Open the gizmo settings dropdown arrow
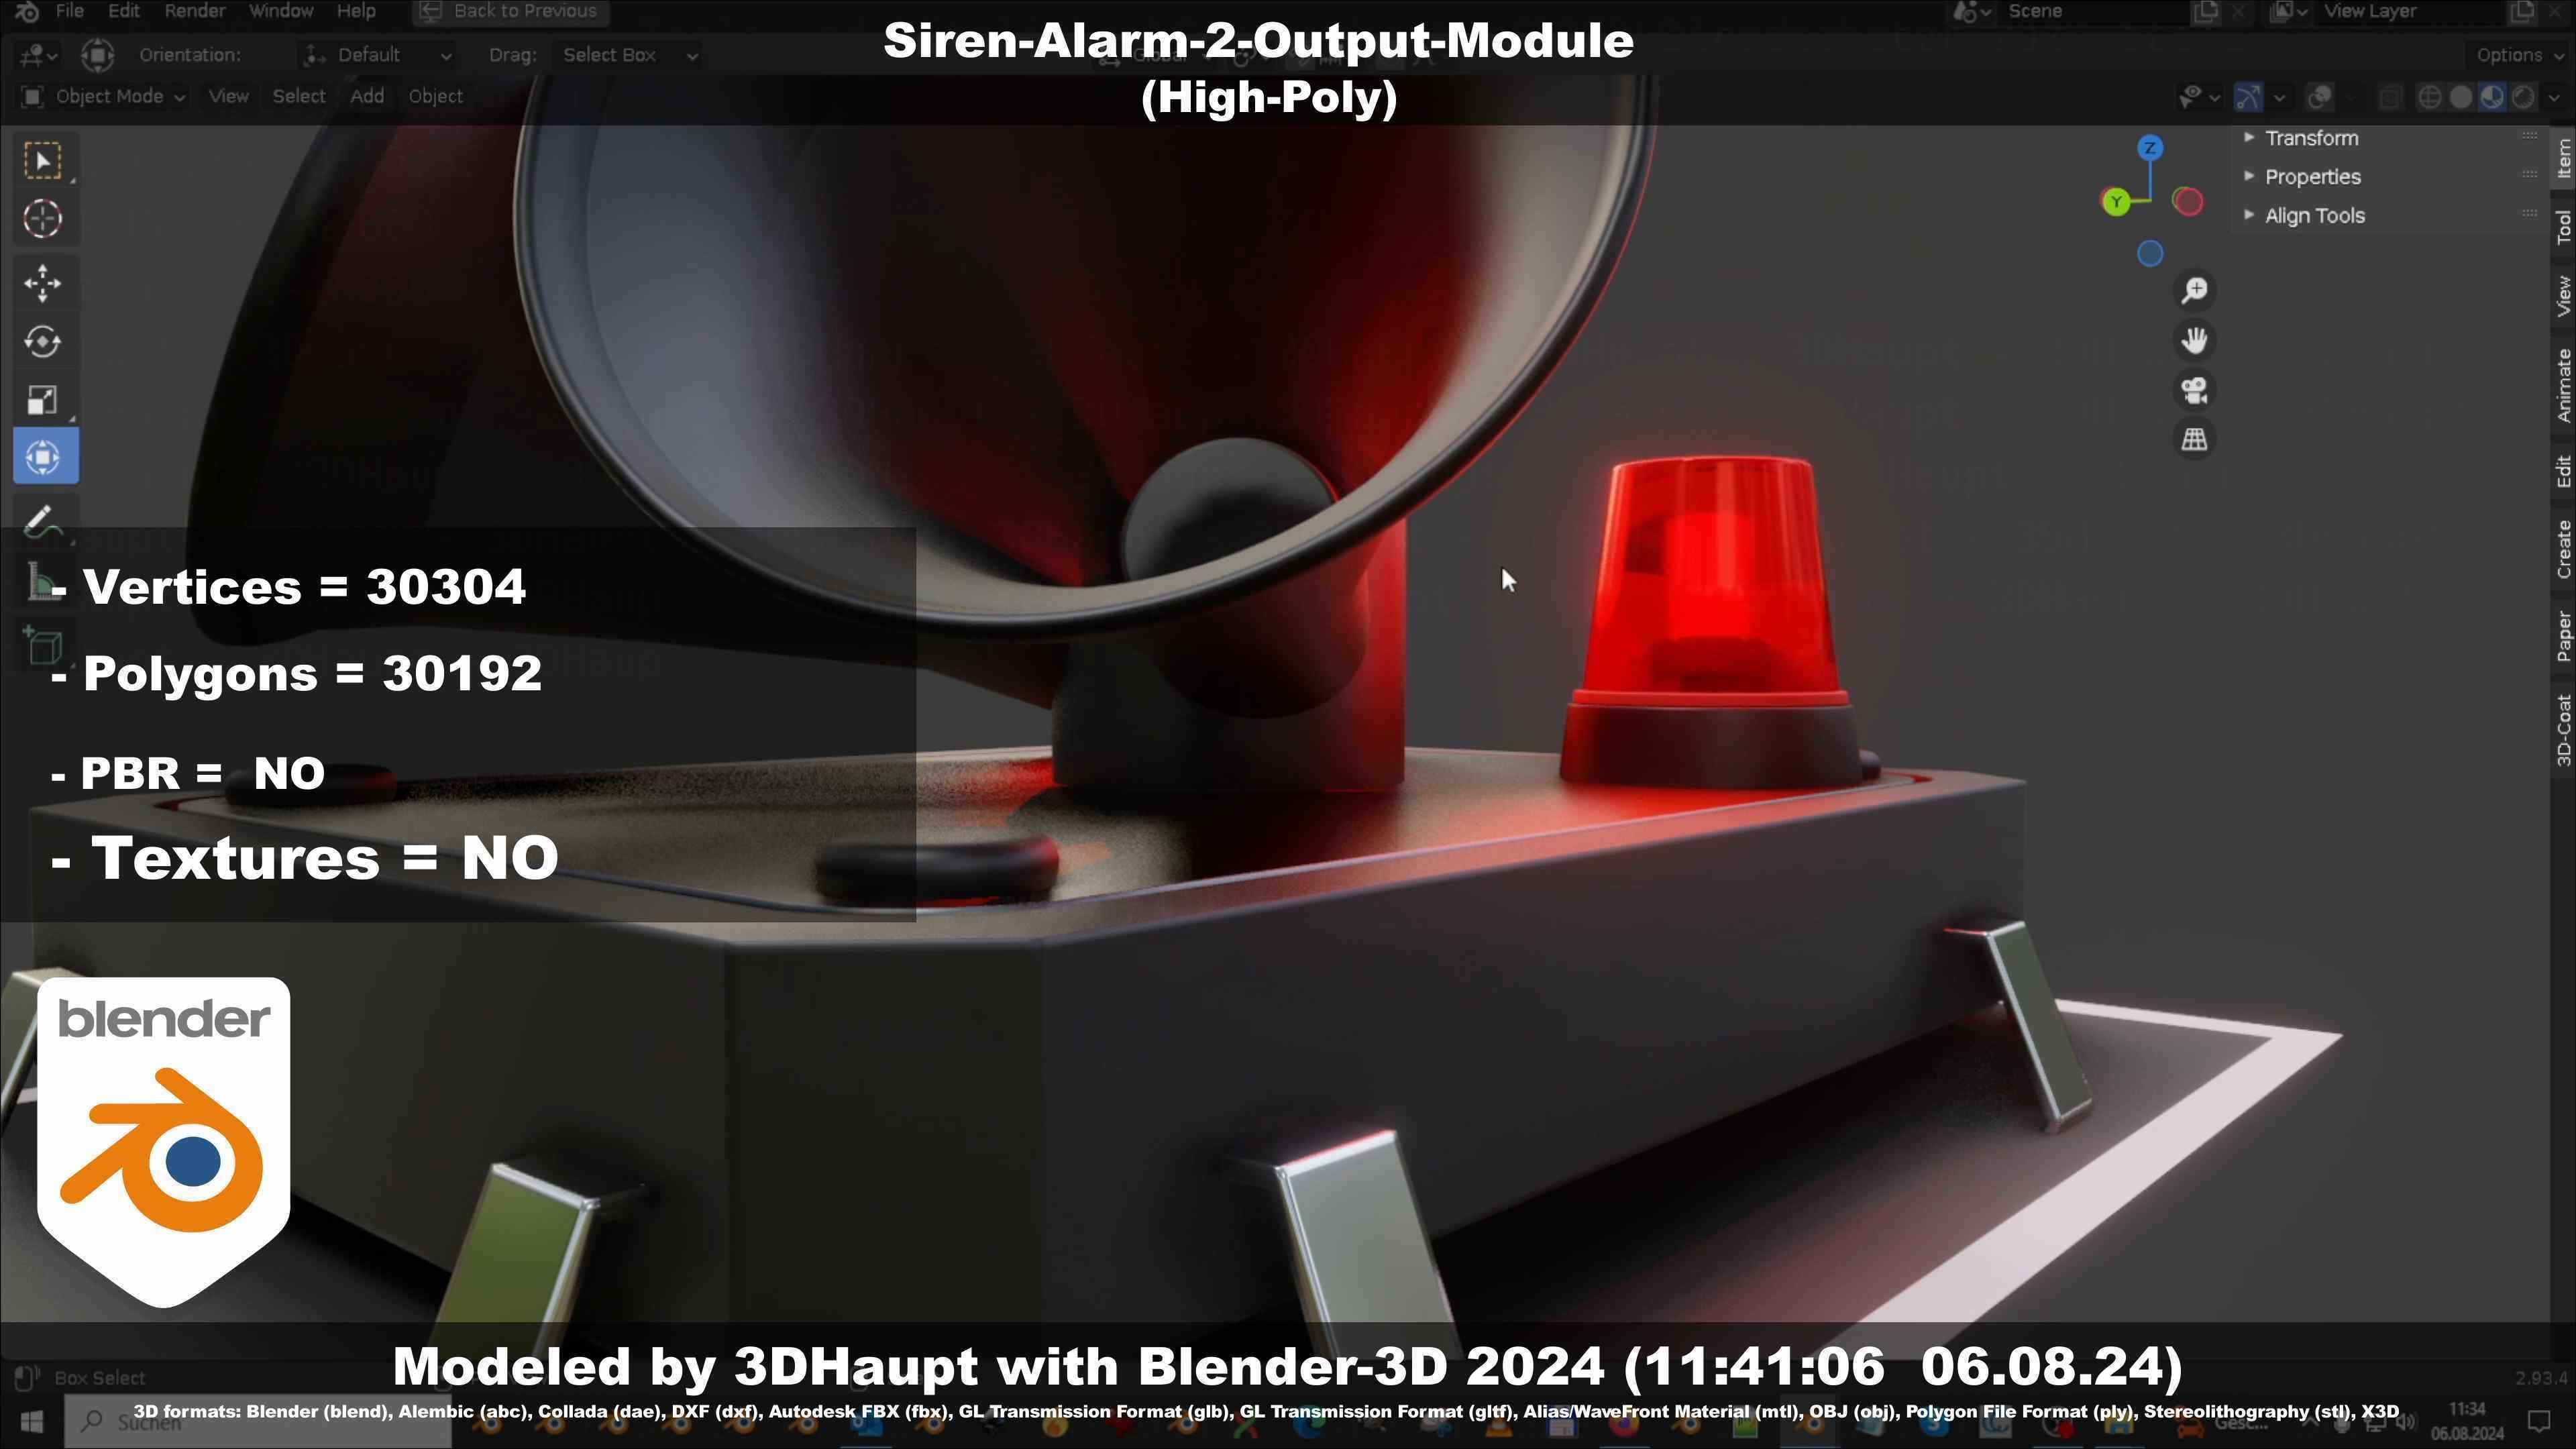The width and height of the screenshot is (2576, 1449). coord(2279,97)
